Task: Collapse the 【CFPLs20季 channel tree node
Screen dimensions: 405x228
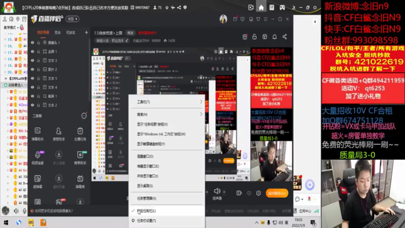Action: [6, 79]
